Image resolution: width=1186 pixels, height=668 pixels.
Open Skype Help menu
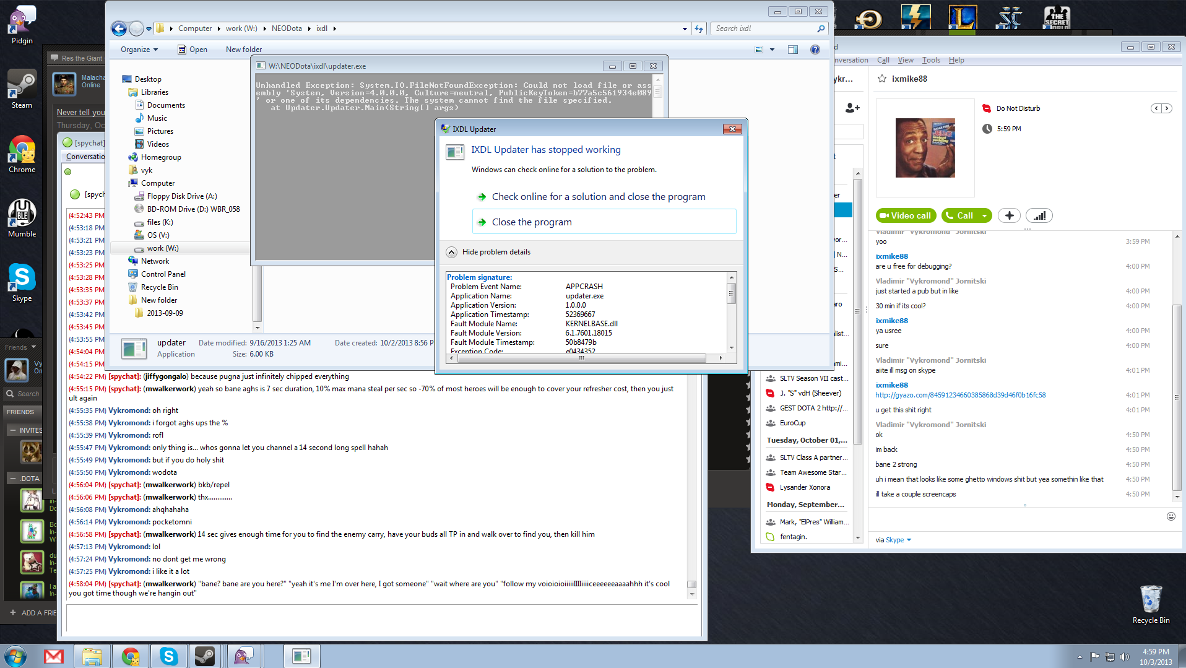[x=956, y=60]
